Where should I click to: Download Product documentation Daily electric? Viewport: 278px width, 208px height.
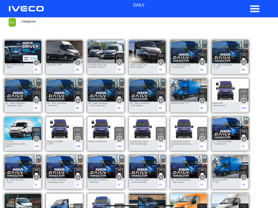point(37,139)
